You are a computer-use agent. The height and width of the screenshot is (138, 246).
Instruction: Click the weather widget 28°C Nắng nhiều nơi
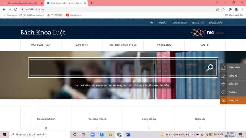(175, 134)
